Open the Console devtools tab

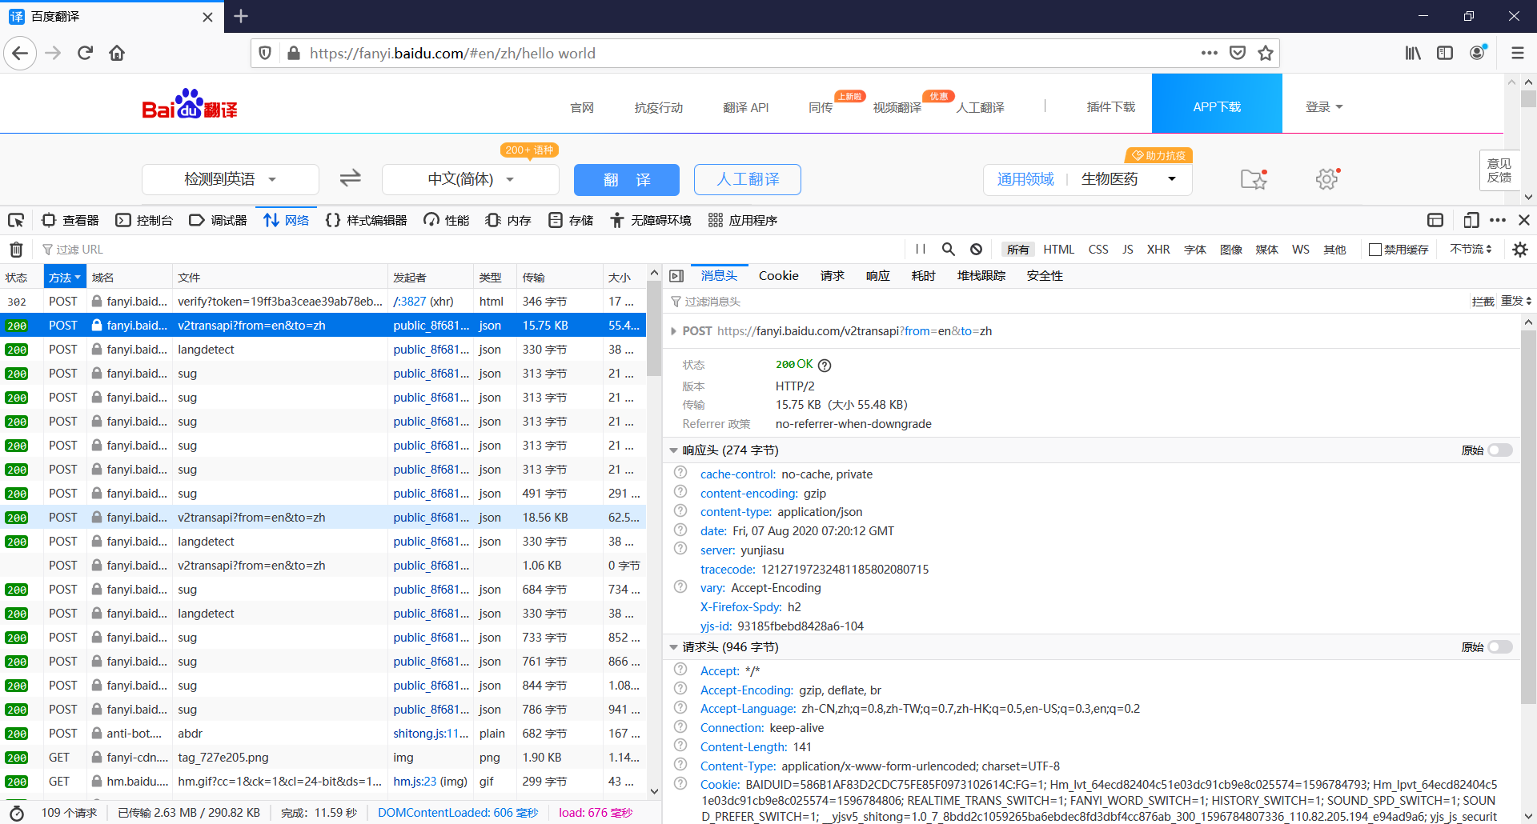click(145, 220)
